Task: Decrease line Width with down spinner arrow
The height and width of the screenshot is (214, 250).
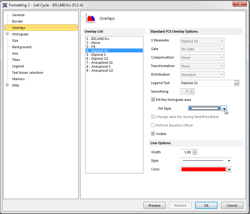Action: 195,154
